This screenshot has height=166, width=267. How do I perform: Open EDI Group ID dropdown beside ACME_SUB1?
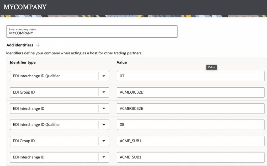pos(104,141)
